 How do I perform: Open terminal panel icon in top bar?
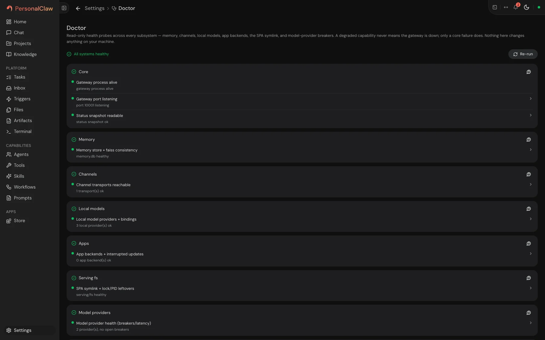point(495,7)
